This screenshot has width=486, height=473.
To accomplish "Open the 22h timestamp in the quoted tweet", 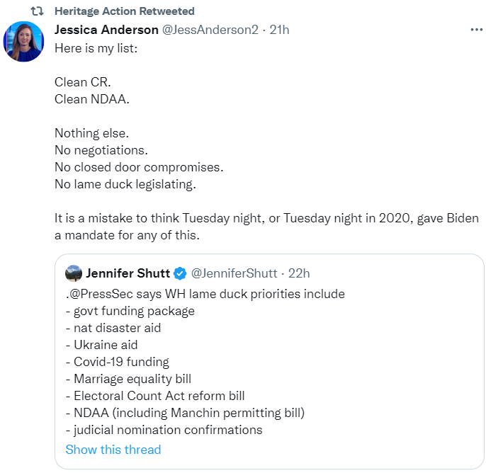I will (299, 273).
